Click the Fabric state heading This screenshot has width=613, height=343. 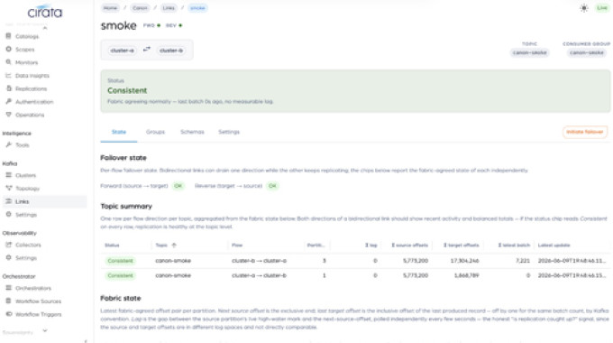[x=121, y=299]
